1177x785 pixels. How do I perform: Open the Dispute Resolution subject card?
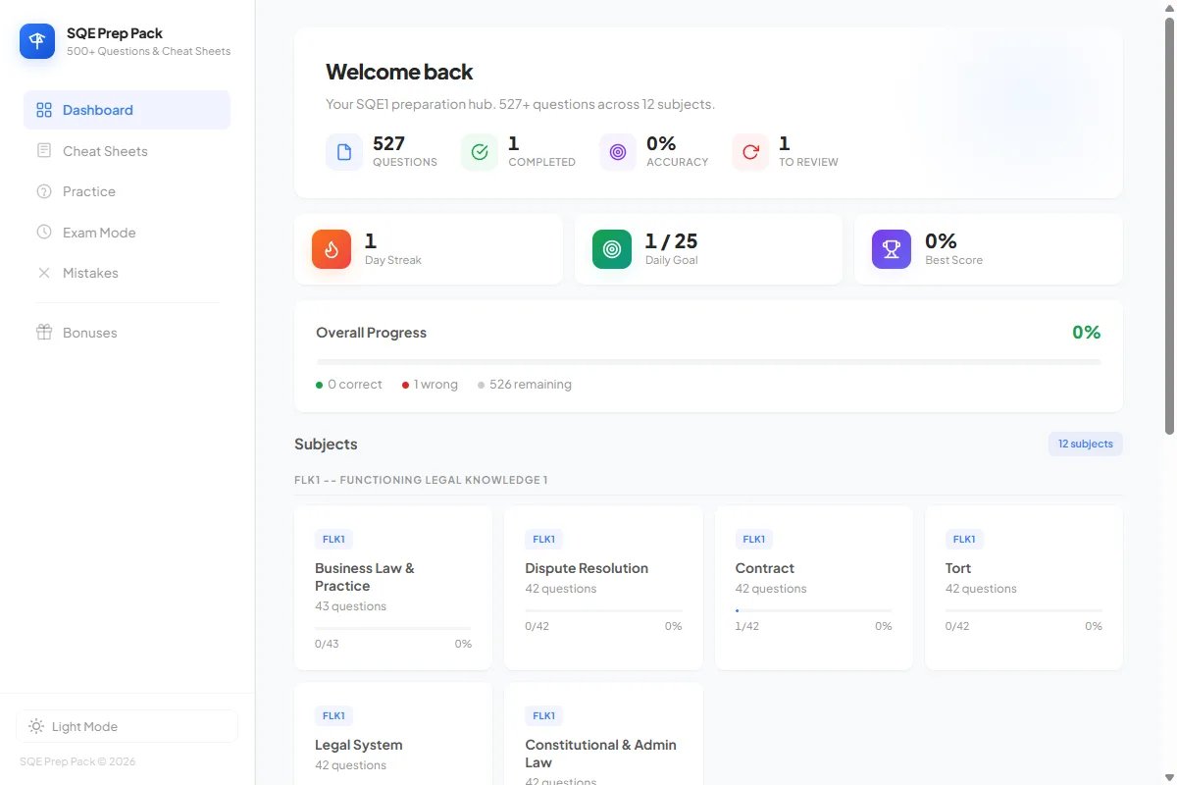(x=603, y=588)
